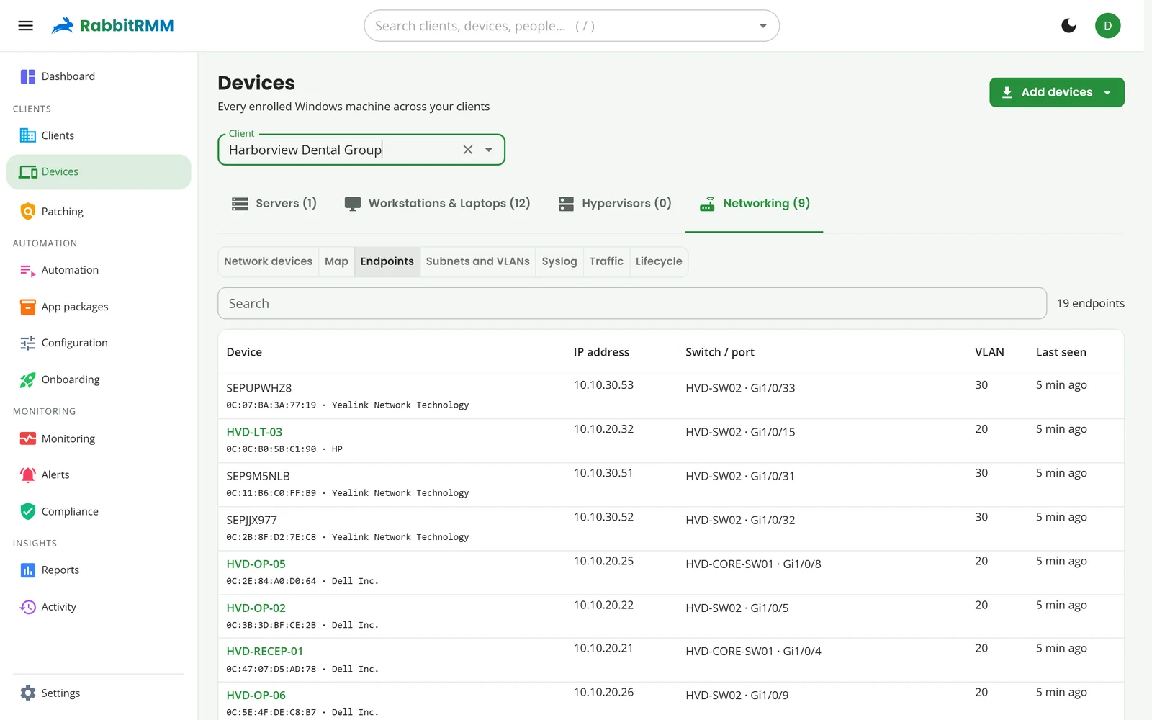Switch to the Servers (1) tab

click(274, 204)
